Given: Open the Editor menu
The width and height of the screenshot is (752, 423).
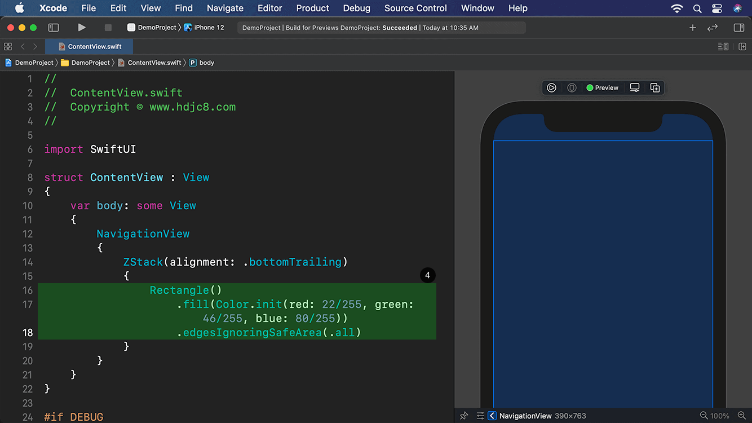Looking at the screenshot, I should (x=270, y=8).
